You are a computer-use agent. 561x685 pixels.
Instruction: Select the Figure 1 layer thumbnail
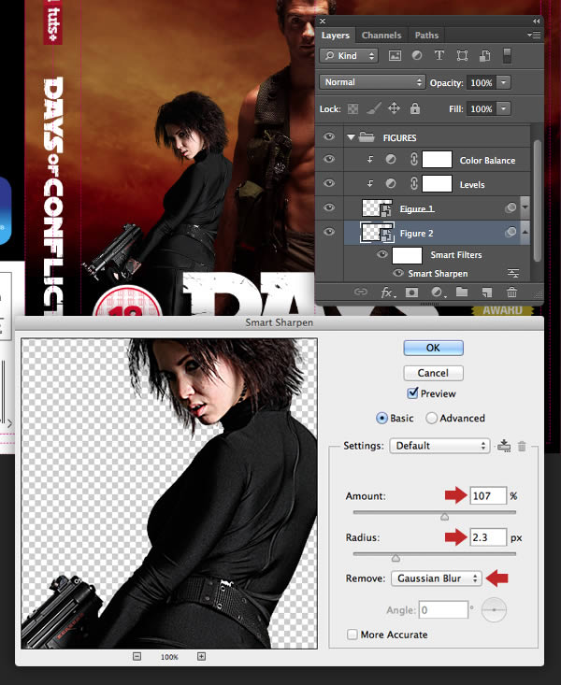(377, 208)
